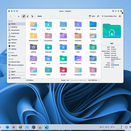Open the Arch folder
Viewport: 131px width, 131px height.
tap(48, 24)
